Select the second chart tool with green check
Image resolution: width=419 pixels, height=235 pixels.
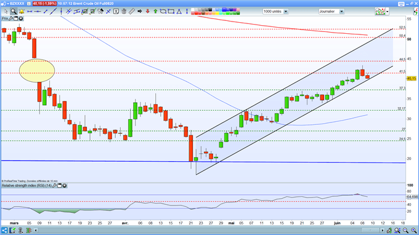(x=92, y=11)
